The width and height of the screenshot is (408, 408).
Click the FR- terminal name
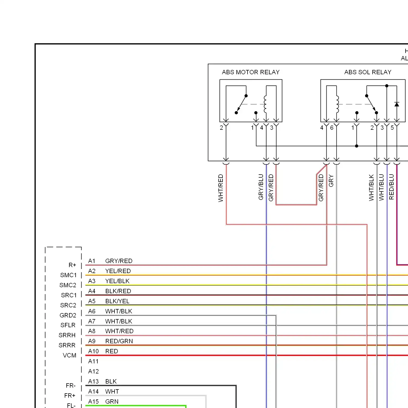click(x=71, y=385)
